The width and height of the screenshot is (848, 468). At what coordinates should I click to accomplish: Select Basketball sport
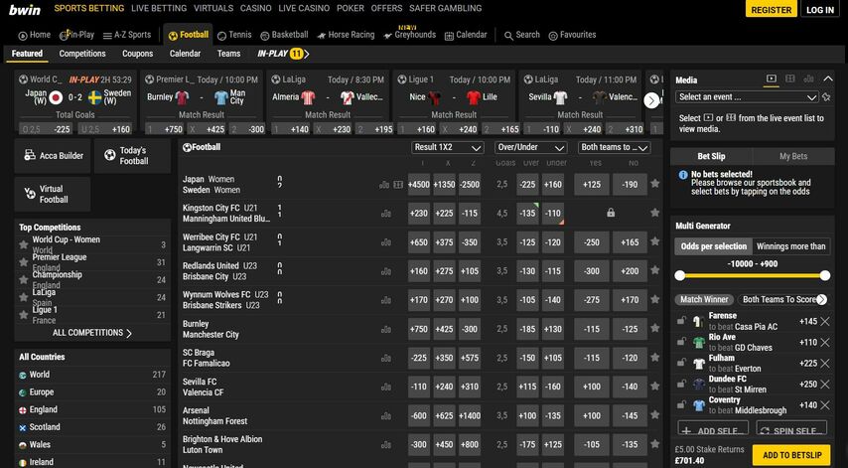pyautogui.click(x=284, y=35)
